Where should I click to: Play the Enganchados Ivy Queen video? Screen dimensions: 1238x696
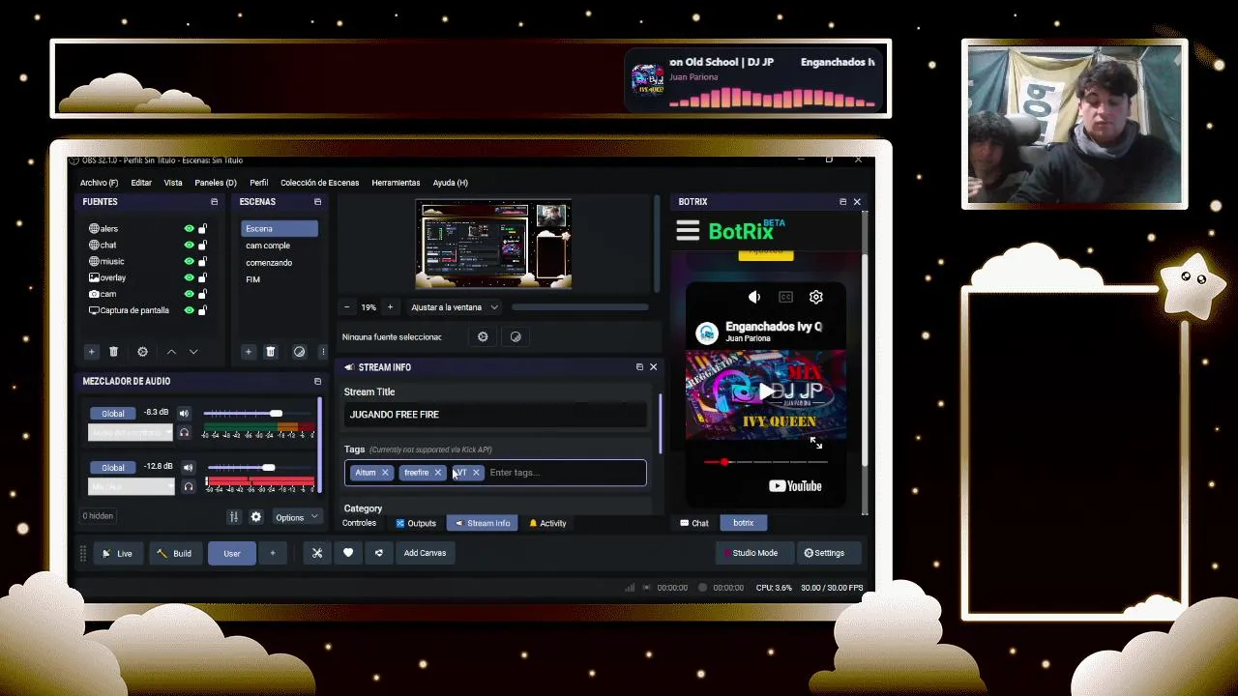766,391
